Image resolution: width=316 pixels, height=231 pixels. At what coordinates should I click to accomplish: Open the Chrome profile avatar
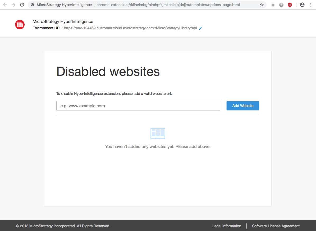pyautogui.click(x=302, y=5)
